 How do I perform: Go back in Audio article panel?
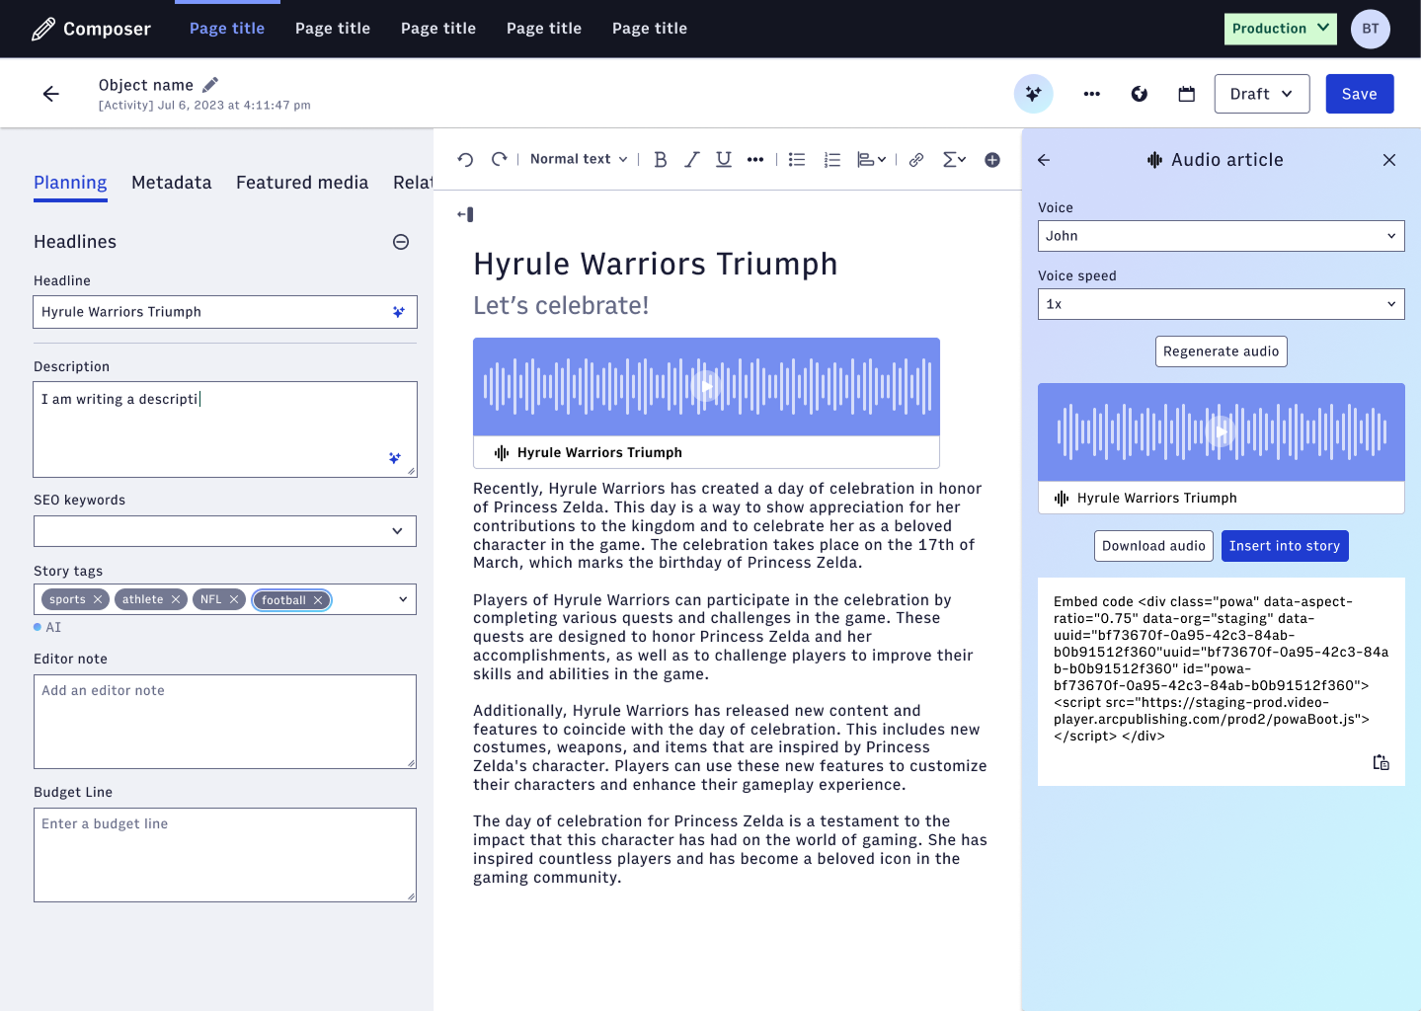click(x=1044, y=160)
